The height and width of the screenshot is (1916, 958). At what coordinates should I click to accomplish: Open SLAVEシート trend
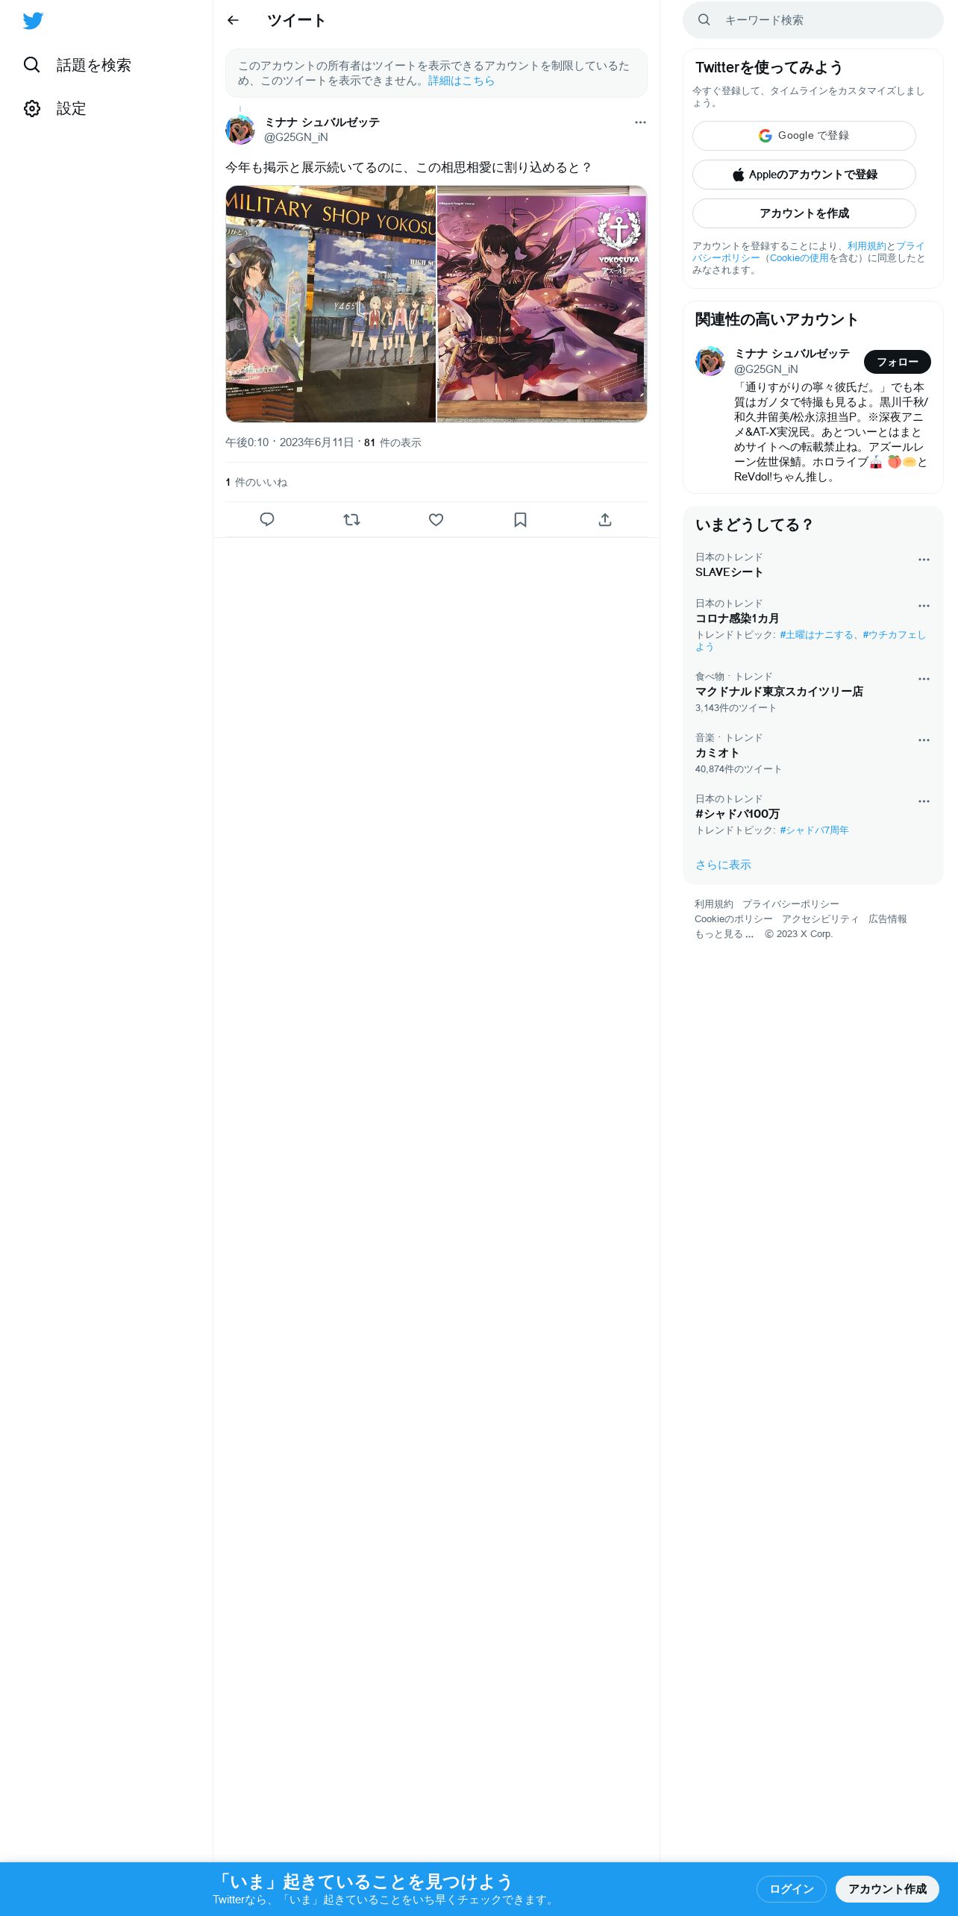729,572
